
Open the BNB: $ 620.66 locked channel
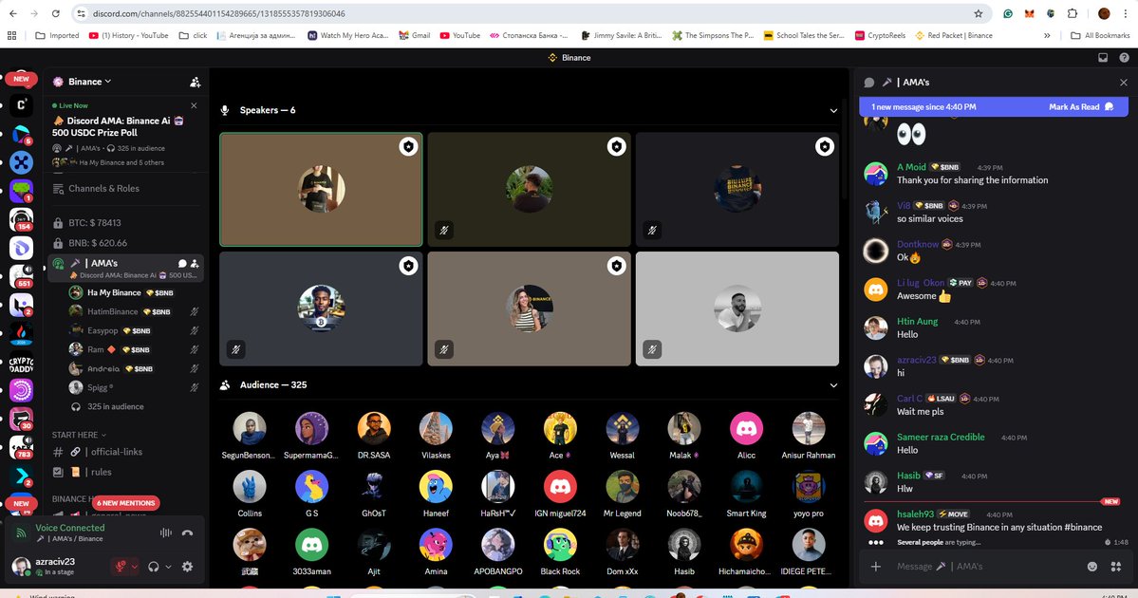(x=97, y=243)
